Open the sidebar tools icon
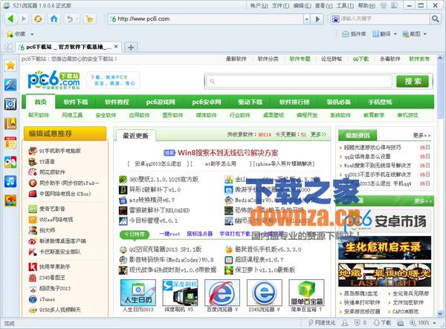The image size is (446, 329). coord(10,85)
